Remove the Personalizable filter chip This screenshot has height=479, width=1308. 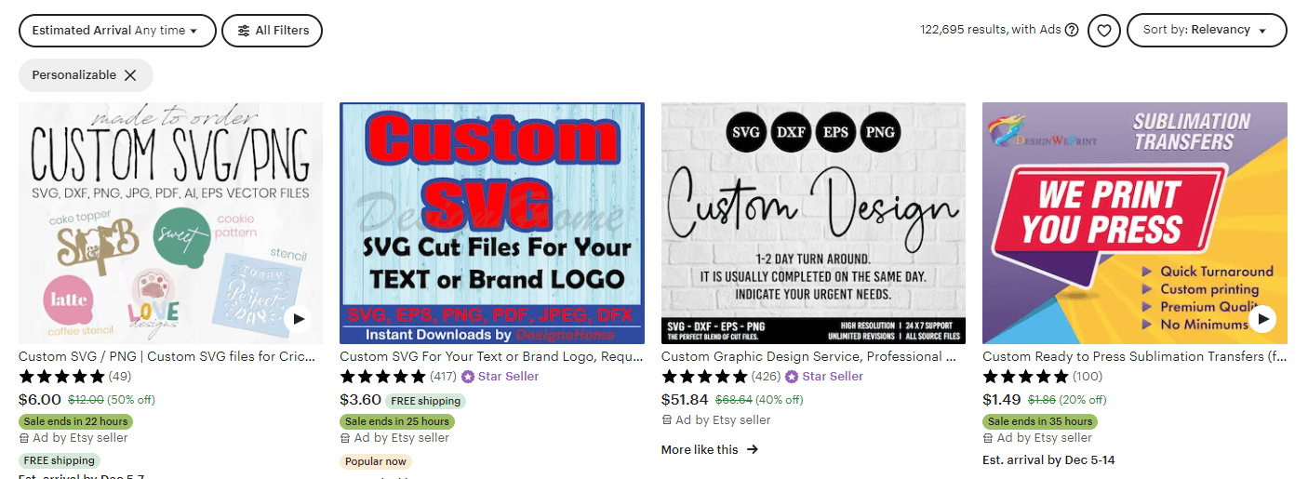tap(130, 75)
